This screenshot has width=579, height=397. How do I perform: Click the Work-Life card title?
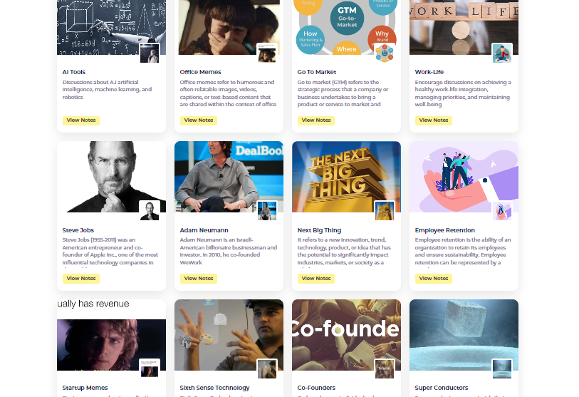coord(429,72)
